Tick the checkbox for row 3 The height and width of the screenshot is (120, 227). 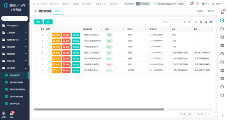37,47
